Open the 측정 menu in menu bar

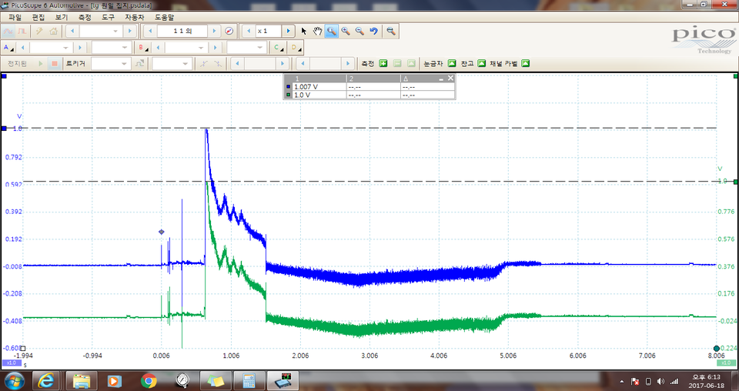coord(85,18)
